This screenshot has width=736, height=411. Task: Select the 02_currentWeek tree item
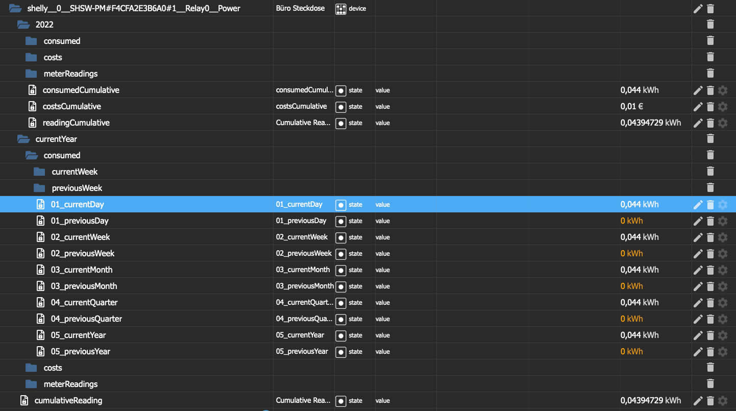(x=80, y=237)
